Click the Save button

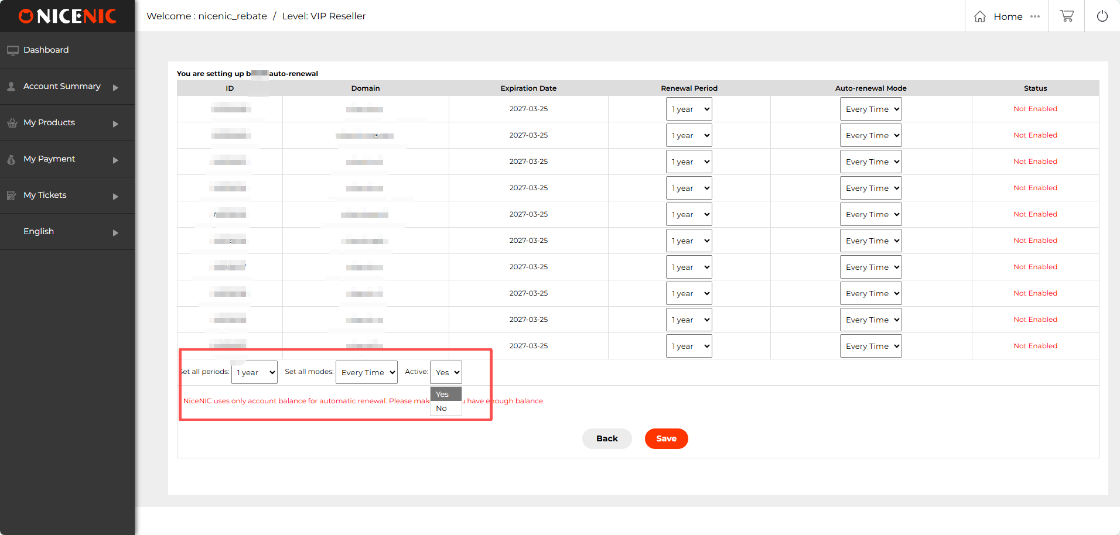click(666, 438)
